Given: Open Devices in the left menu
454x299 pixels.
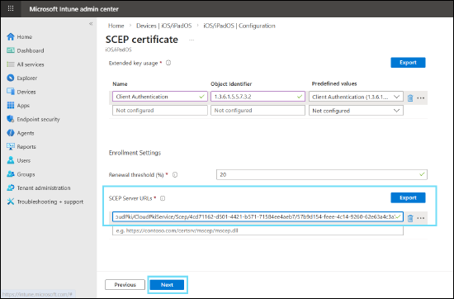Looking at the screenshot, I should point(26,92).
